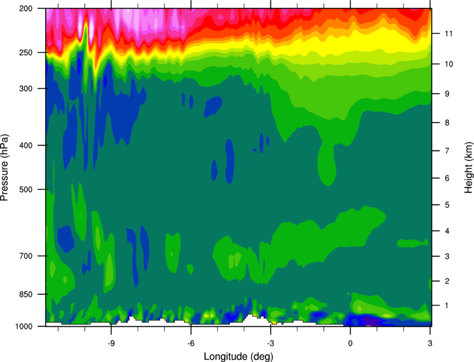Click the 200 pressure tick label
Viewport: 474px width, 362px height.
[26, 8]
